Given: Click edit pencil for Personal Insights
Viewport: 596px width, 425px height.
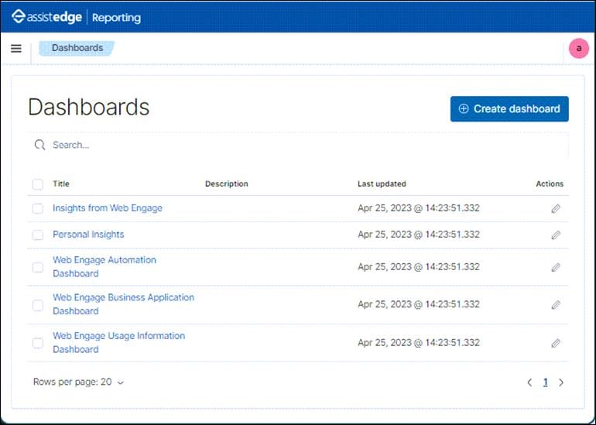Looking at the screenshot, I should (x=555, y=235).
